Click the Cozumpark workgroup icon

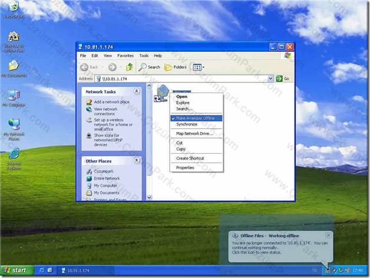tap(89, 171)
